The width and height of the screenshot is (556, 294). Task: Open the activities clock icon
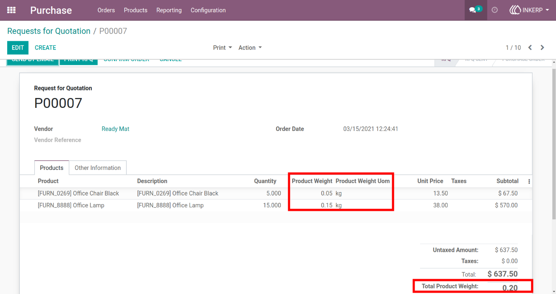pos(495,10)
